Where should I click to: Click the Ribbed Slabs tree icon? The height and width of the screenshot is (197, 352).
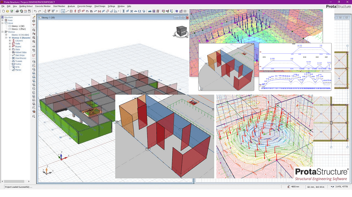pos(13,52)
